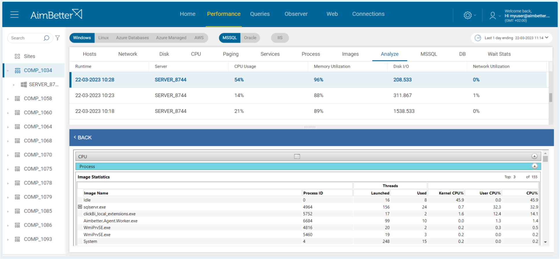Open the Last 1 day date range dropdown
560x259 pixels.
tap(512, 38)
